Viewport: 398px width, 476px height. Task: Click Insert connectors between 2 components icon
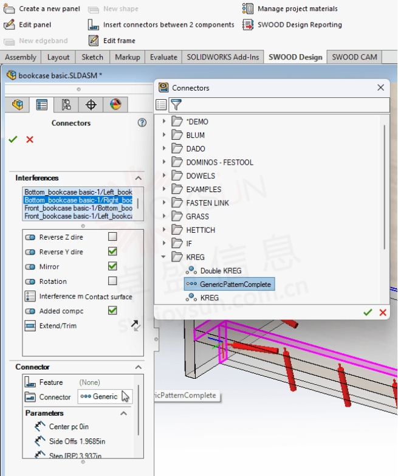coord(93,24)
